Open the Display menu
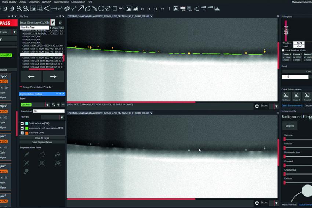This screenshot has height=208, width=312. pyautogui.click(x=22, y=2)
